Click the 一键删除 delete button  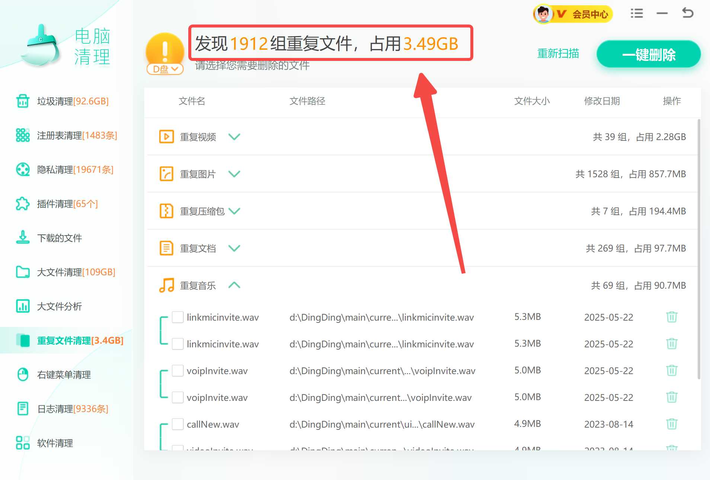[x=649, y=54]
